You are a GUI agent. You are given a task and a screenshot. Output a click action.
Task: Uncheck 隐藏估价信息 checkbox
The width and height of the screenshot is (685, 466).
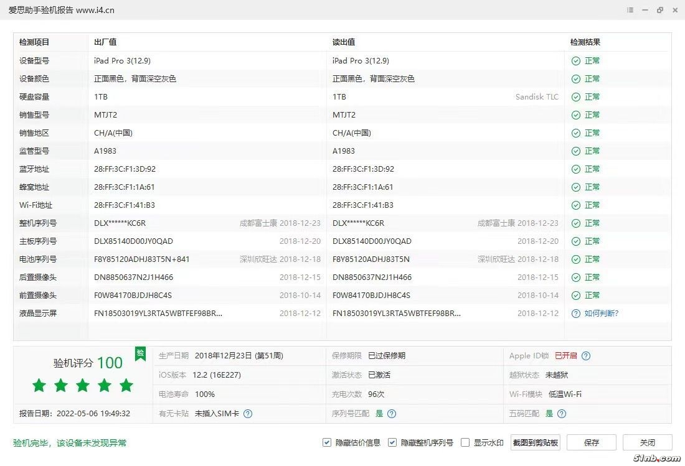tap(327, 442)
